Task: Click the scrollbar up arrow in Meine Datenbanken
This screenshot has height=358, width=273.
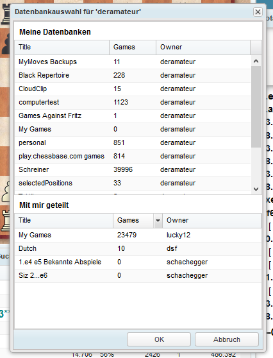Action: (x=256, y=61)
